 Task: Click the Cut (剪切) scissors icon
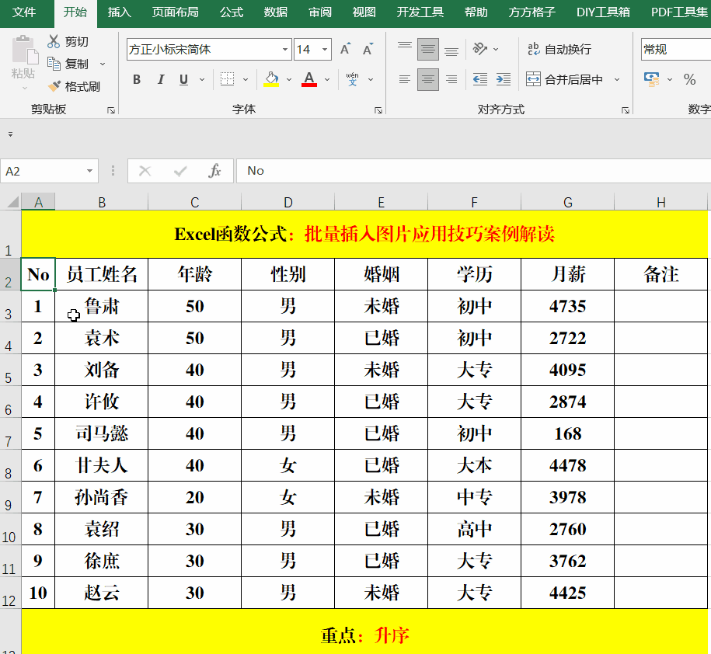(54, 42)
